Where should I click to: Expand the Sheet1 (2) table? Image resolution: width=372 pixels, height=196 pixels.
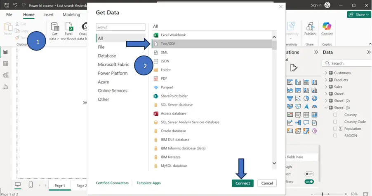coord(326,101)
